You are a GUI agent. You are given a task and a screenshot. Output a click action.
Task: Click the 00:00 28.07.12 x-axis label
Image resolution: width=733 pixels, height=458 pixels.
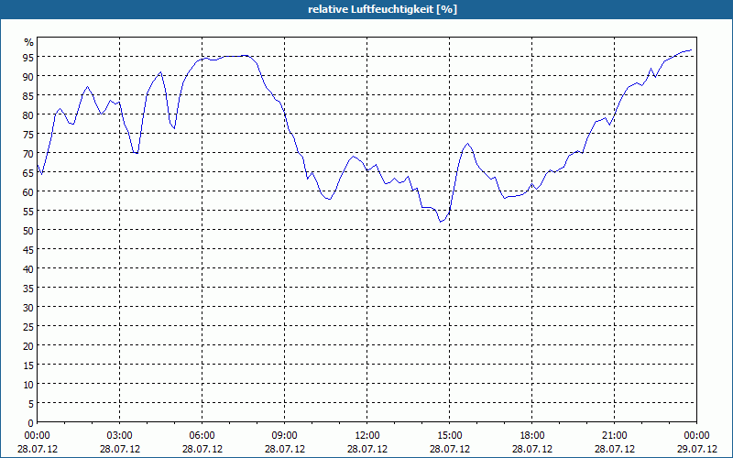pyautogui.click(x=38, y=442)
